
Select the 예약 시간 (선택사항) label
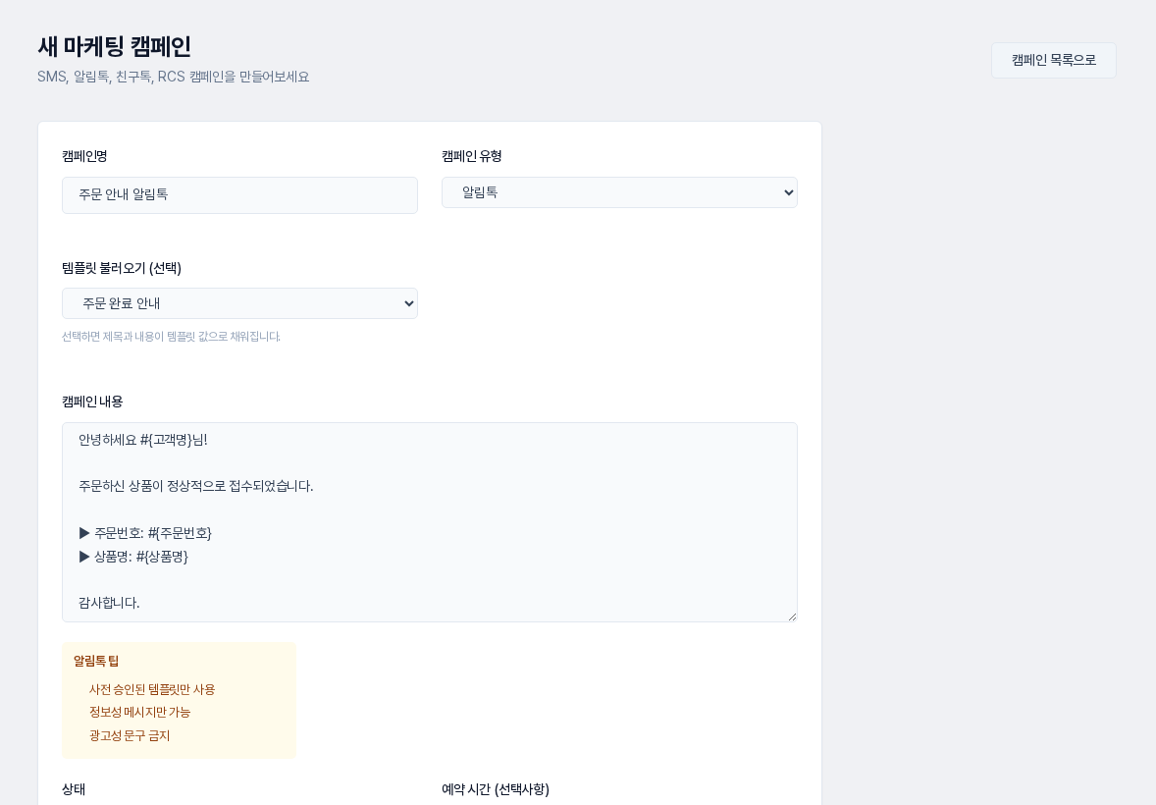coord(496,788)
